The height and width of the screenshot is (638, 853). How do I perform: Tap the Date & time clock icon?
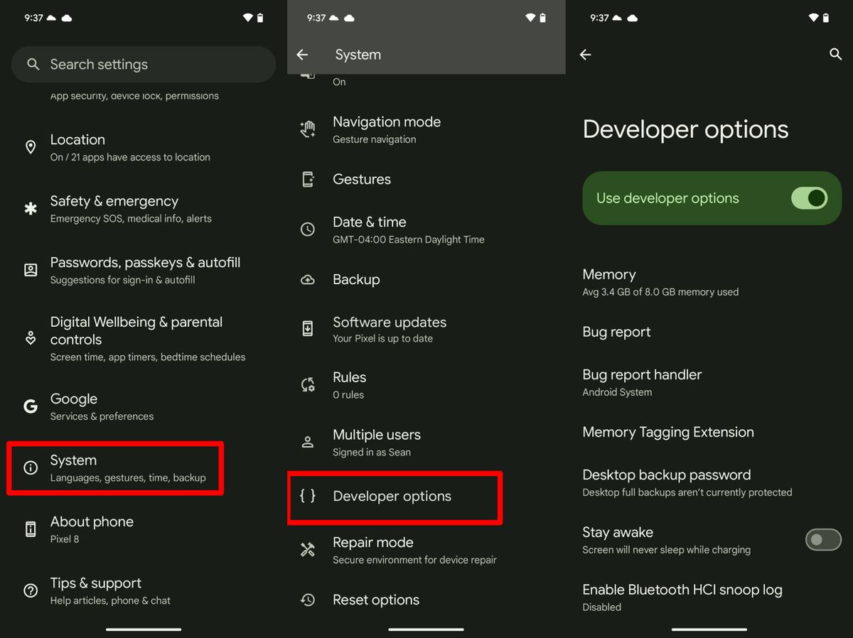pyautogui.click(x=308, y=229)
